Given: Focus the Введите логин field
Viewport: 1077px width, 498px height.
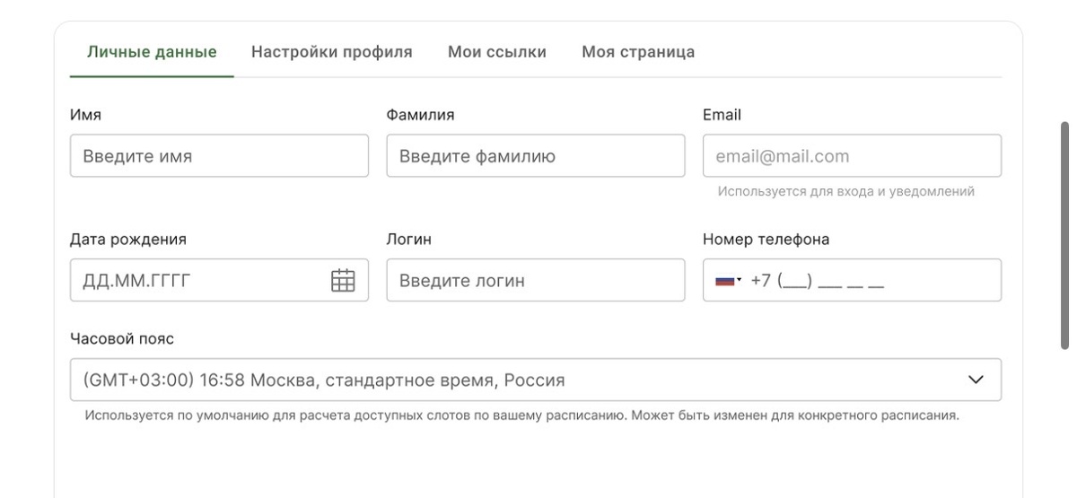Looking at the screenshot, I should 536,280.
